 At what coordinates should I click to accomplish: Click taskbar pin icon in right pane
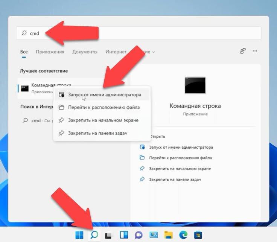(x=142, y=179)
